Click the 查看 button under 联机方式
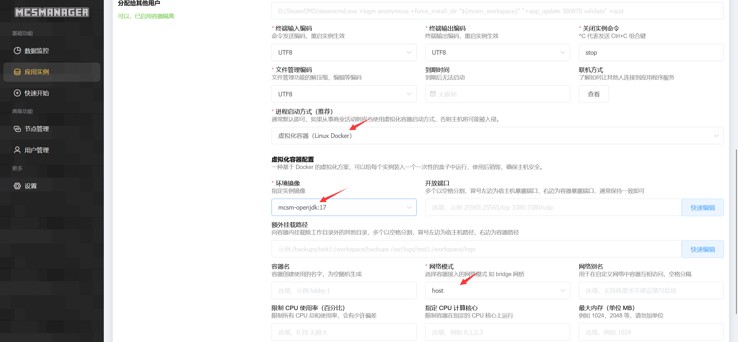The image size is (738, 342). coord(594,94)
